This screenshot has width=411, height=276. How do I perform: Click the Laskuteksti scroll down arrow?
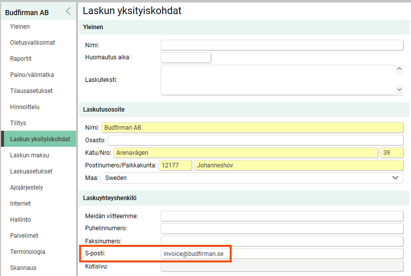pyautogui.click(x=399, y=89)
